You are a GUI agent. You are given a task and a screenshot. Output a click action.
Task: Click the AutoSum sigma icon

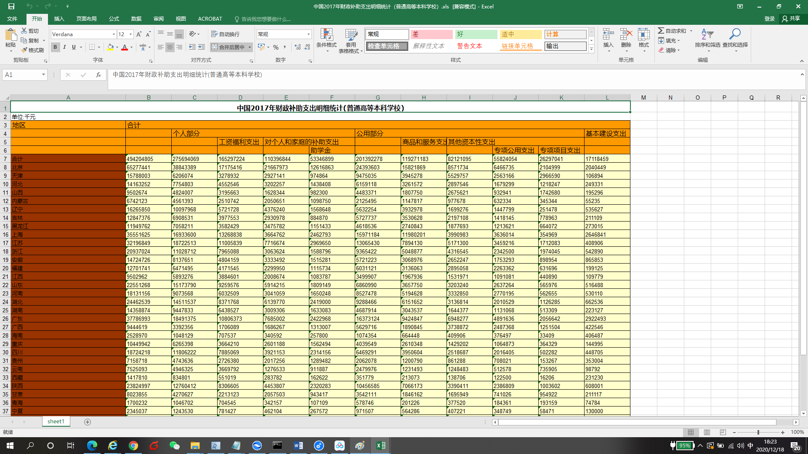[661, 31]
